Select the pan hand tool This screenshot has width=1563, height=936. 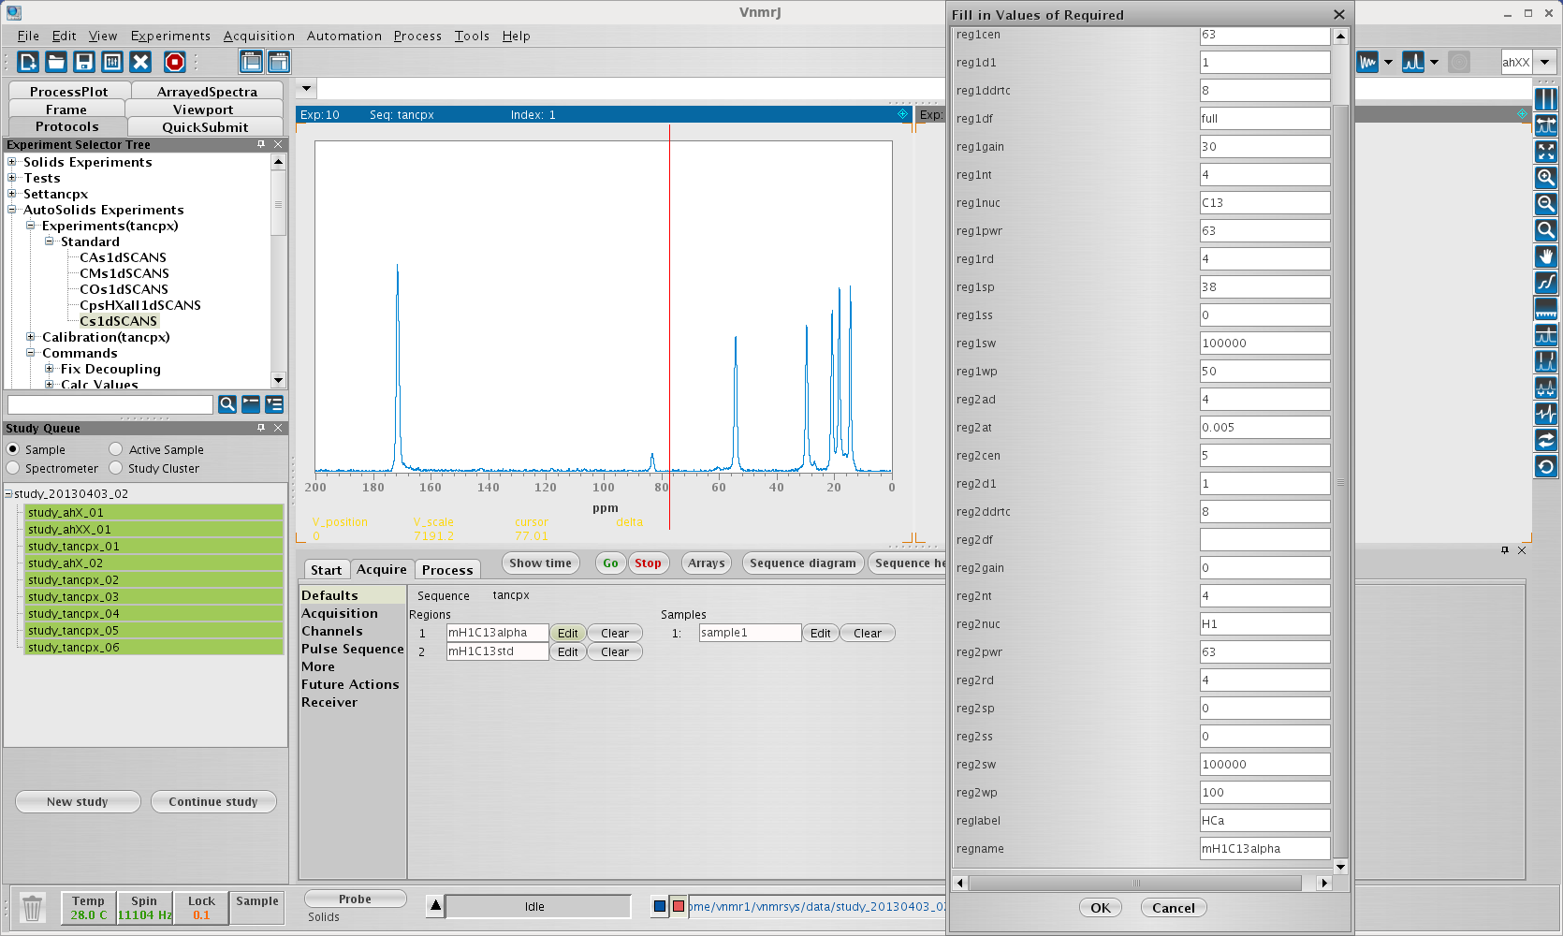coord(1545,256)
